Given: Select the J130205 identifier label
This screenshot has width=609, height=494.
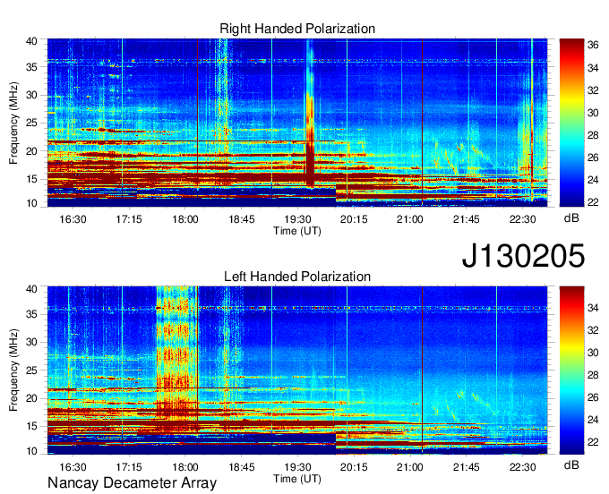Looking at the screenshot, I should pyautogui.click(x=523, y=255).
